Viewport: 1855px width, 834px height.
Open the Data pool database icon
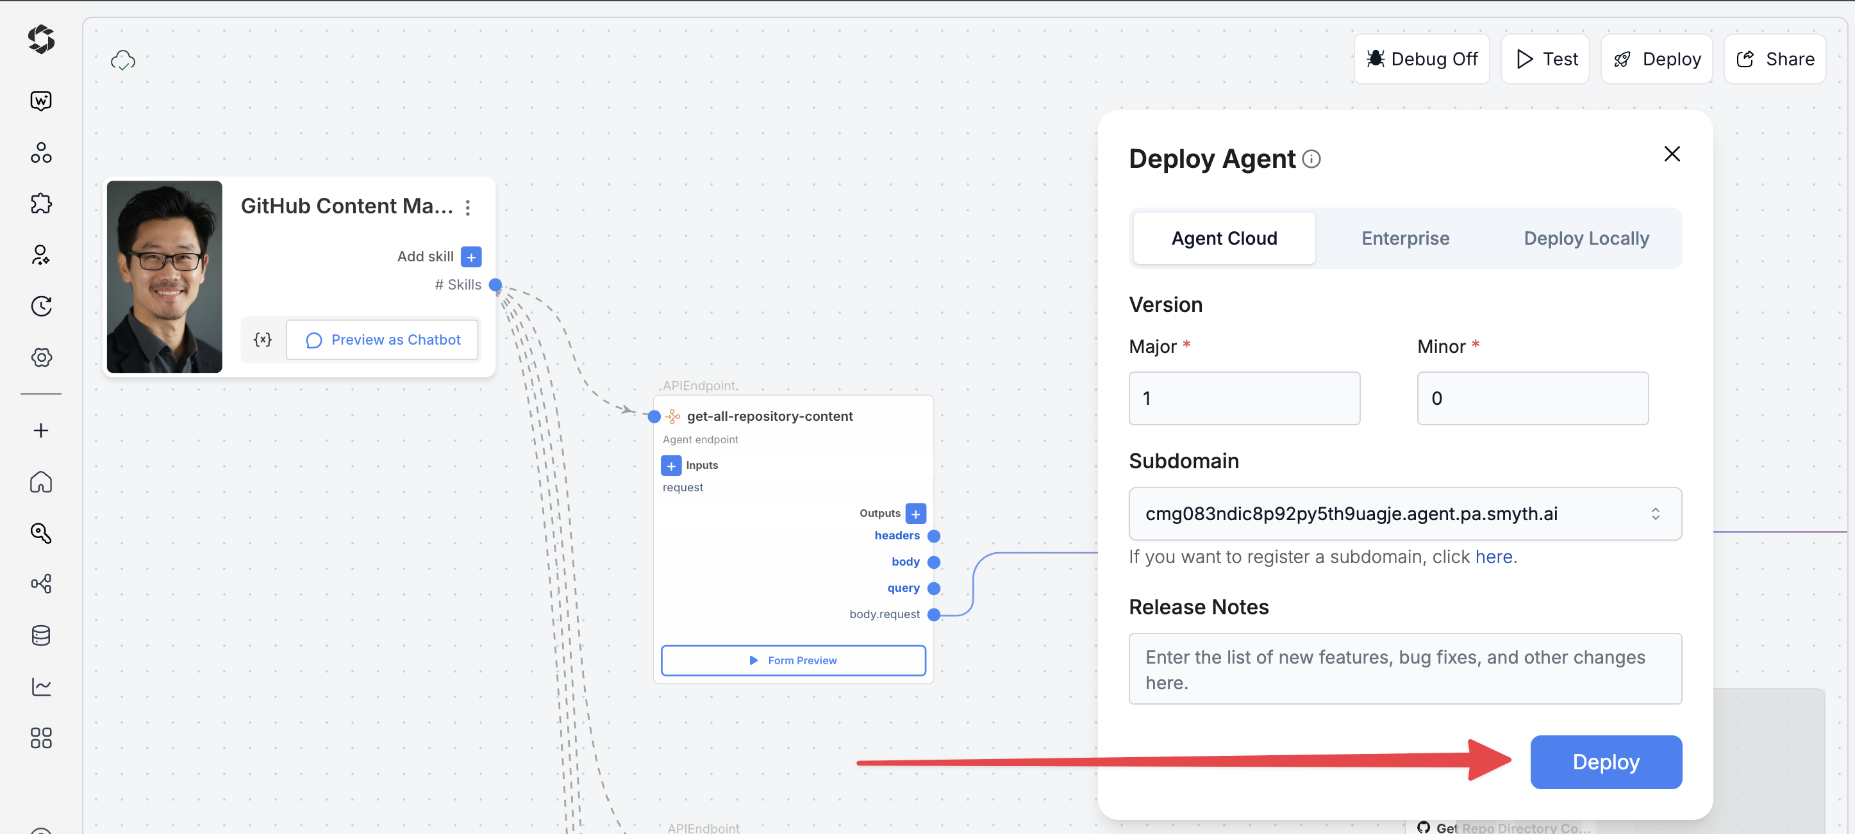pyautogui.click(x=41, y=635)
